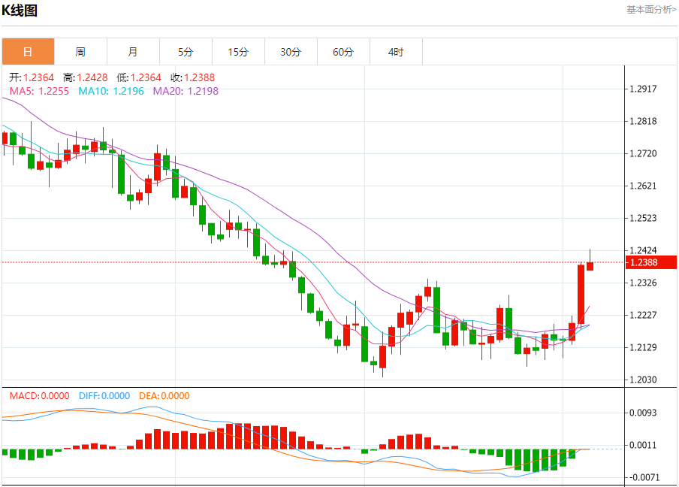The width and height of the screenshot is (679, 487).
Task: Click the opening price 1.2364 value
Action: coord(38,77)
